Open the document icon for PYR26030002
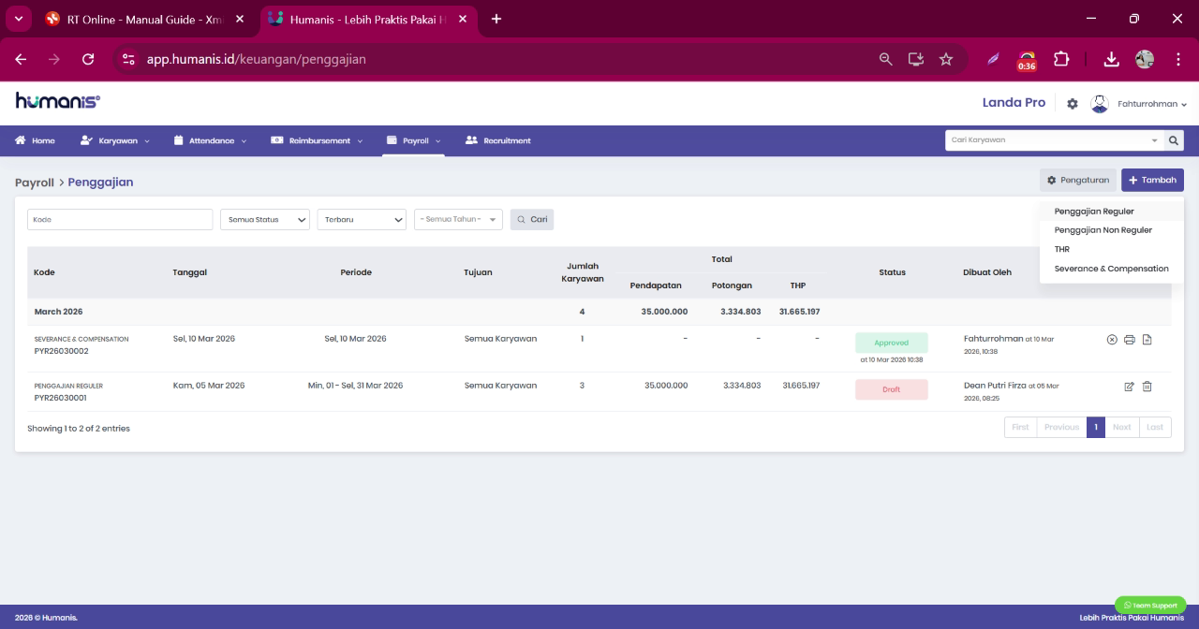 [1147, 340]
